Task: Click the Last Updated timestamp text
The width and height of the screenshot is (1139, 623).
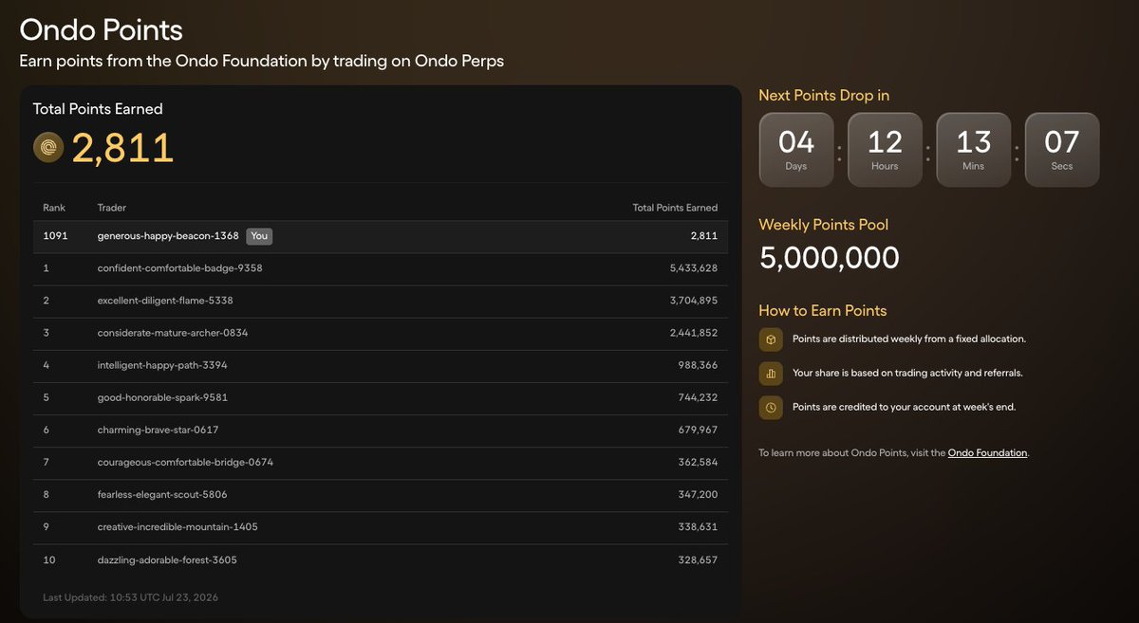Action: [130, 597]
